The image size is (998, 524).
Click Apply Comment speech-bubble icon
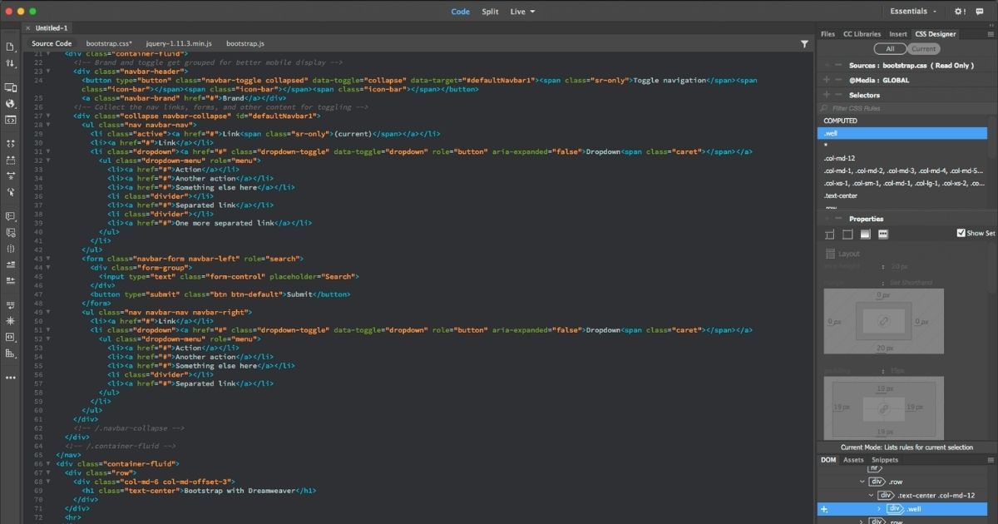(x=10, y=215)
